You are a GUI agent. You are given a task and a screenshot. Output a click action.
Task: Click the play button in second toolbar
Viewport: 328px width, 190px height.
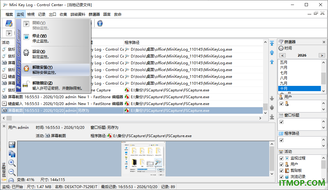(9, 33)
